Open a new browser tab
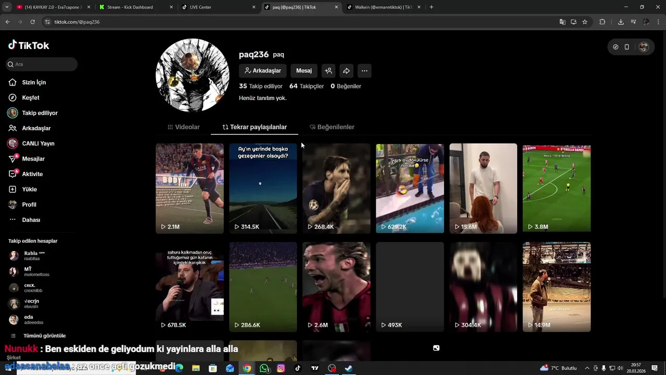Screen dimensions: 666x375 [431, 7]
